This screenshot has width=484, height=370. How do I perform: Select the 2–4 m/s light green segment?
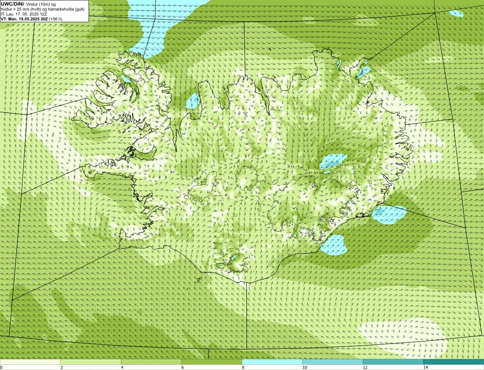[x=91, y=362]
